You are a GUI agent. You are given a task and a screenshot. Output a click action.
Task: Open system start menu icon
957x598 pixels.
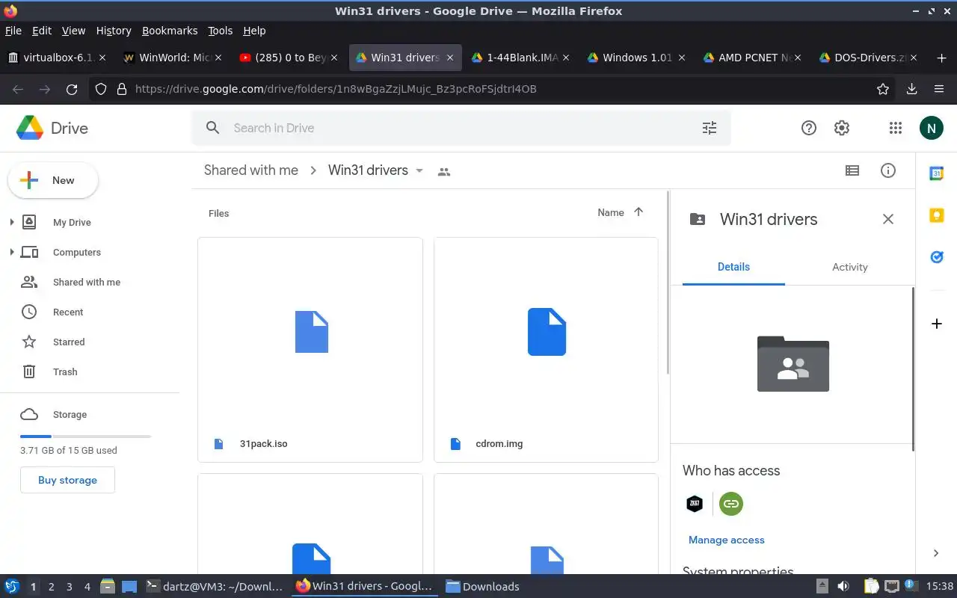12,587
